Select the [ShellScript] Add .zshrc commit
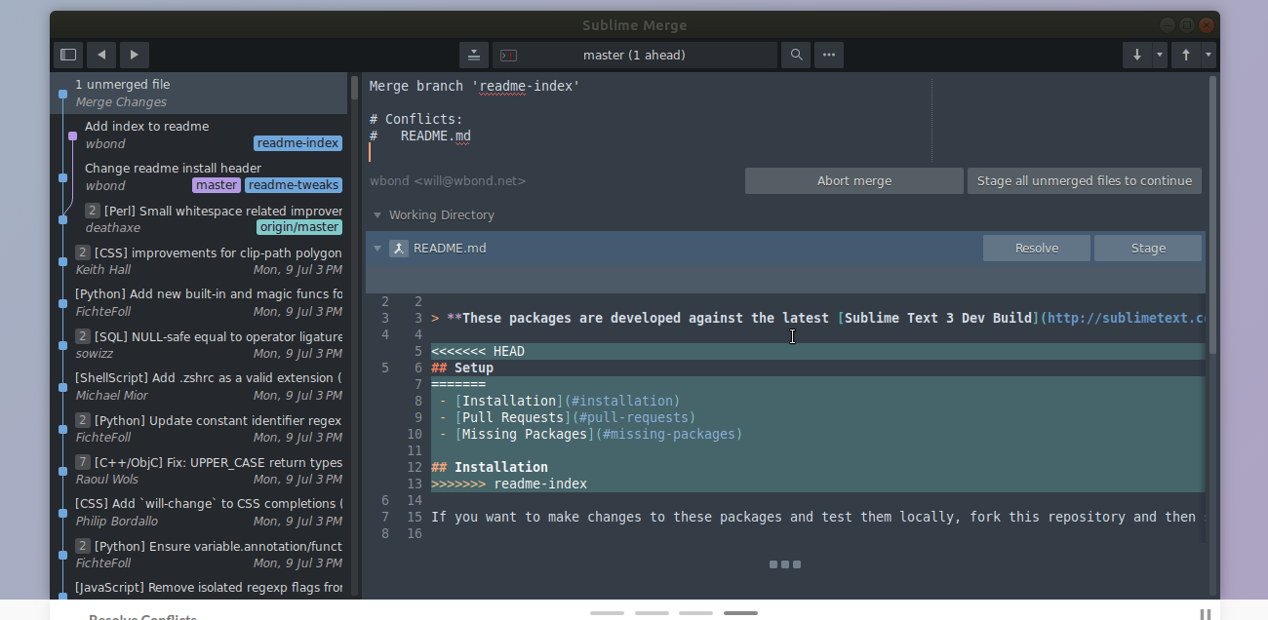 point(199,386)
